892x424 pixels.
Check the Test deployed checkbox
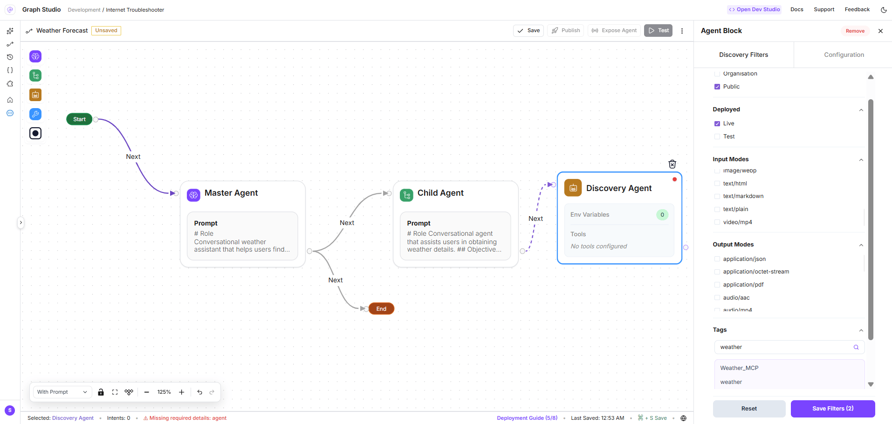click(717, 137)
